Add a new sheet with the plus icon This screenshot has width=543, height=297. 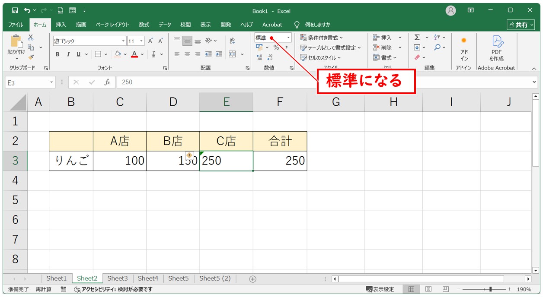(253, 279)
